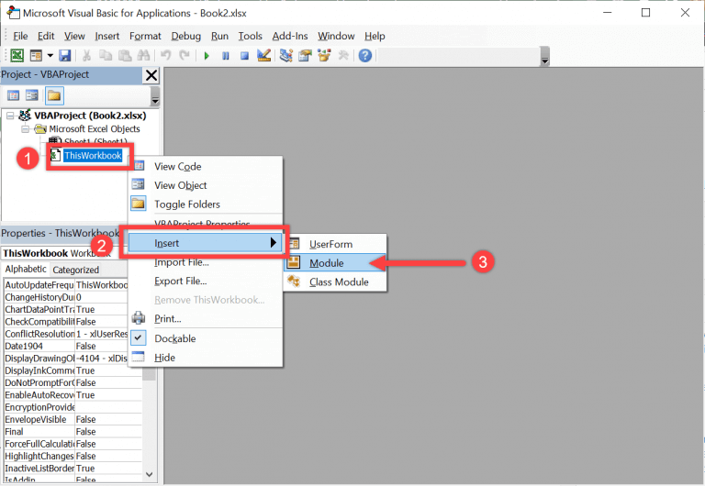Open Object Browser toolbar icon
This screenshot has width=705, height=486.
324,56
